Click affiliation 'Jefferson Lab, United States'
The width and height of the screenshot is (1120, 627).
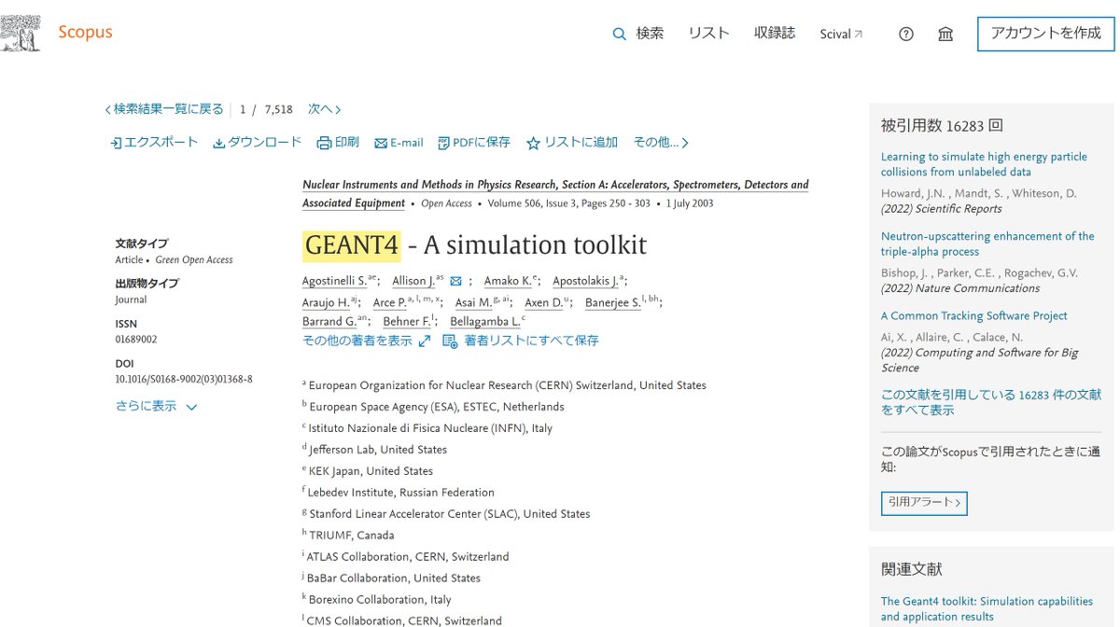click(x=378, y=450)
